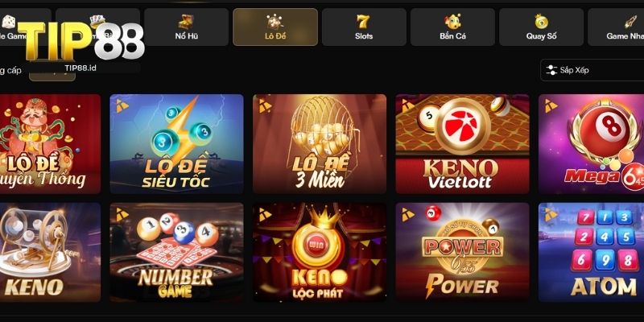Open the Number Game tile
The width and height of the screenshot is (644, 322).
176,252
